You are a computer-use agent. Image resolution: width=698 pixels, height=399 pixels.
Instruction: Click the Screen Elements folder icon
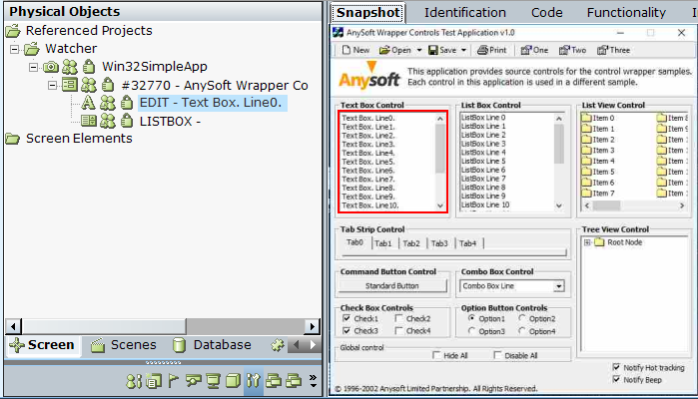tap(13, 139)
